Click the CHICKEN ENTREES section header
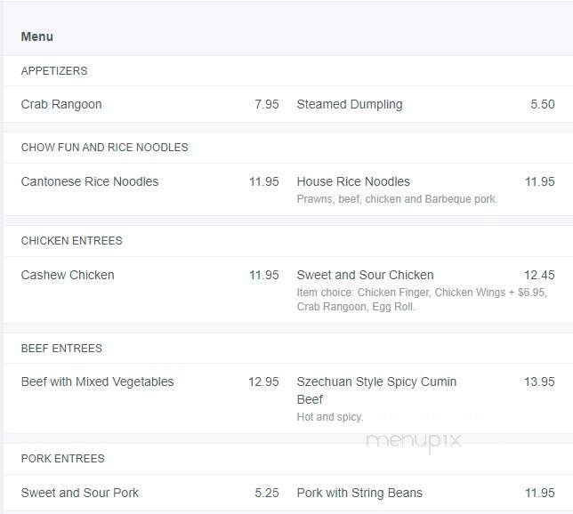573x514 pixels. click(x=71, y=241)
